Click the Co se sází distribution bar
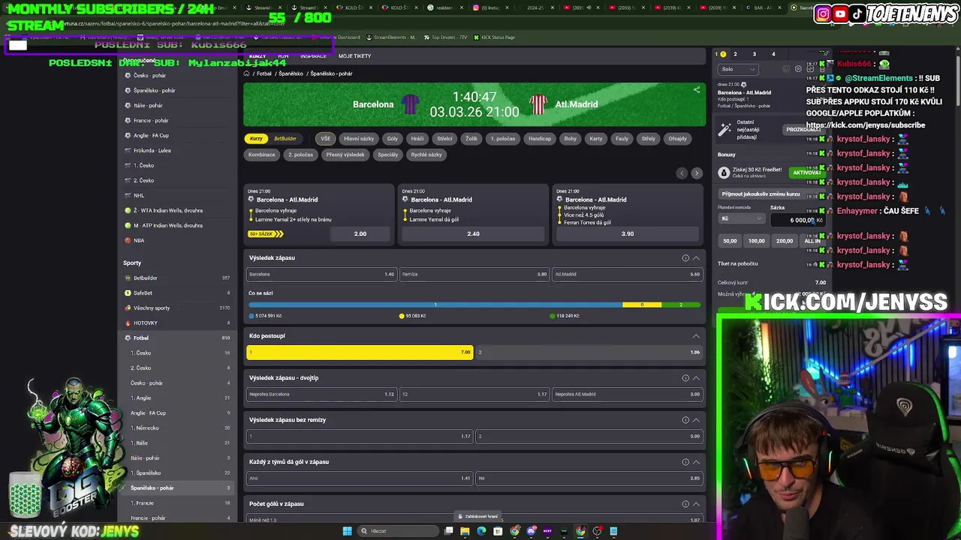Image resolution: width=961 pixels, height=540 pixels. [474, 304]
